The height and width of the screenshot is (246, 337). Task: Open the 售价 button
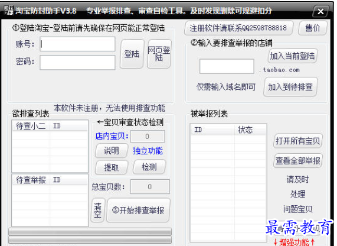[313, 28]
